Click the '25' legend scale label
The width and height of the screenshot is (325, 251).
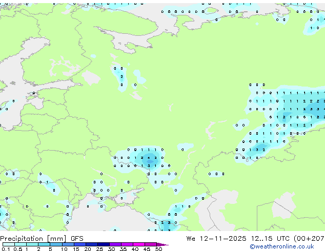pyautogui.click(x=99, y=249)
